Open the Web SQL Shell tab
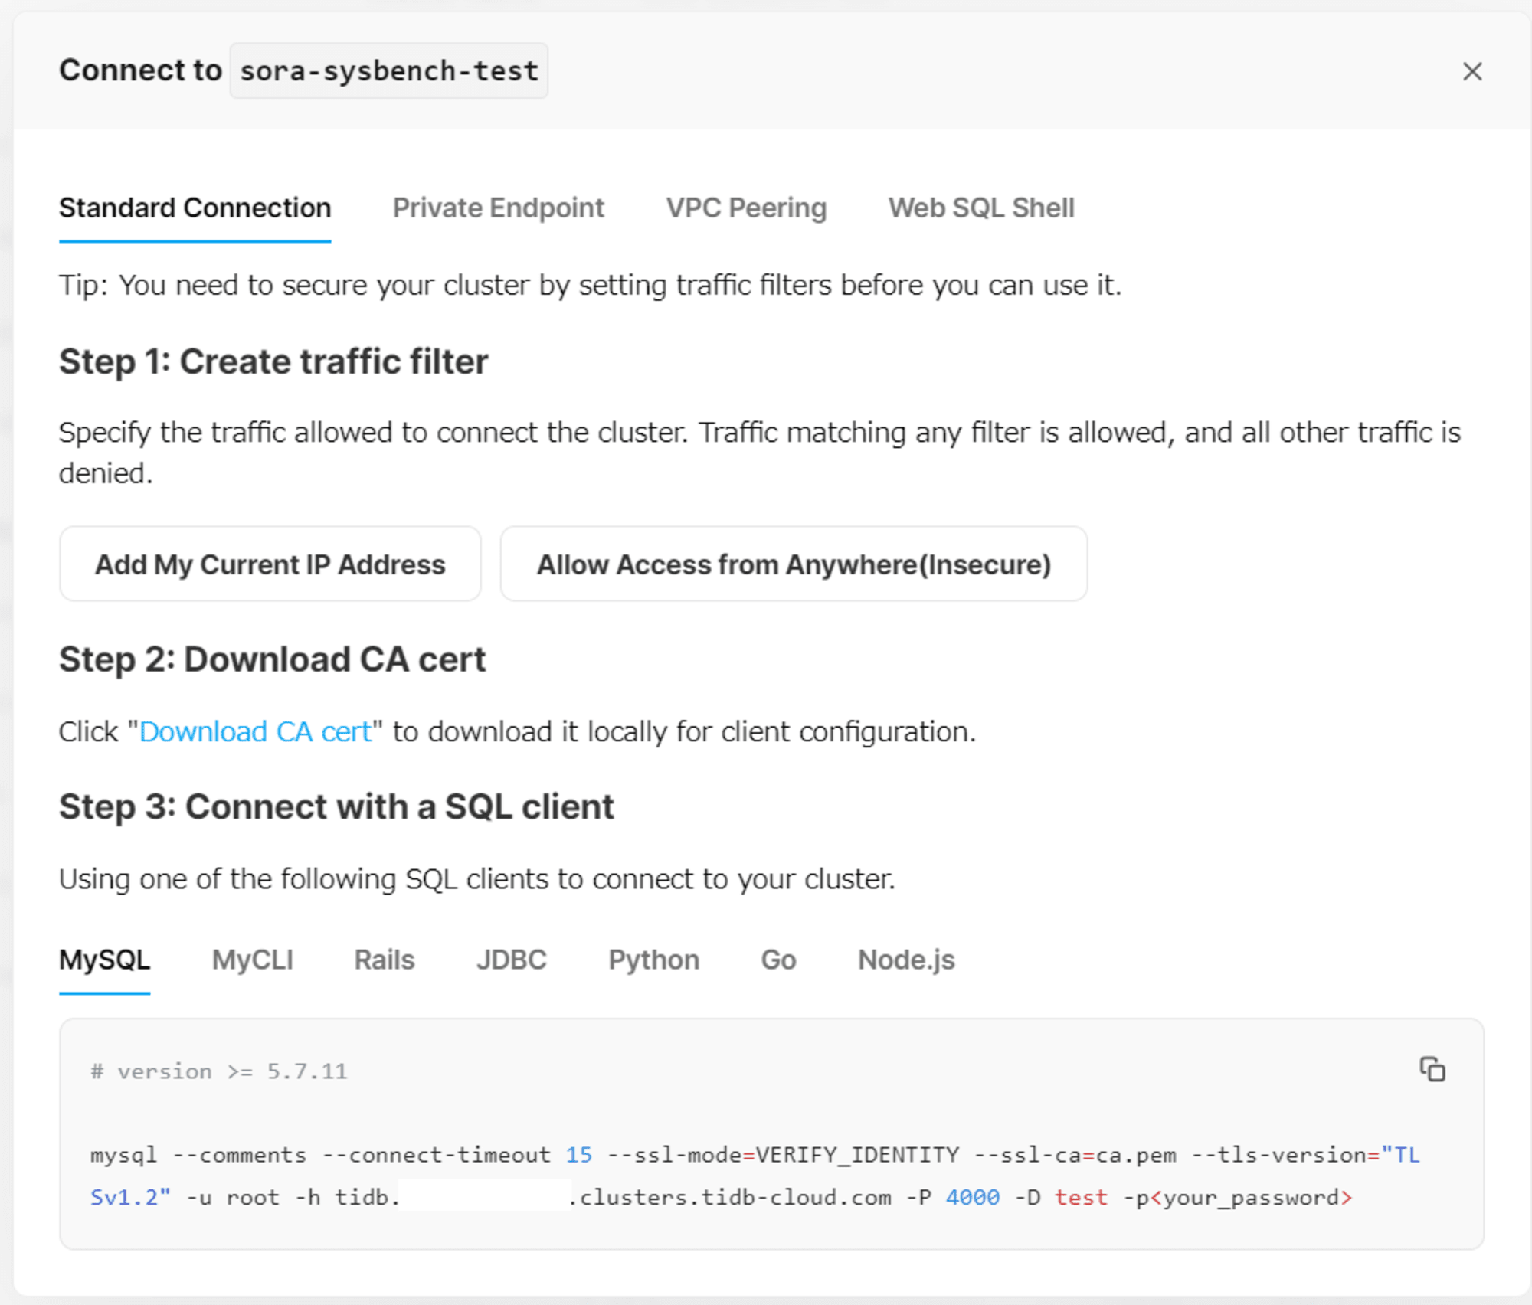 (x=981, y=208)
